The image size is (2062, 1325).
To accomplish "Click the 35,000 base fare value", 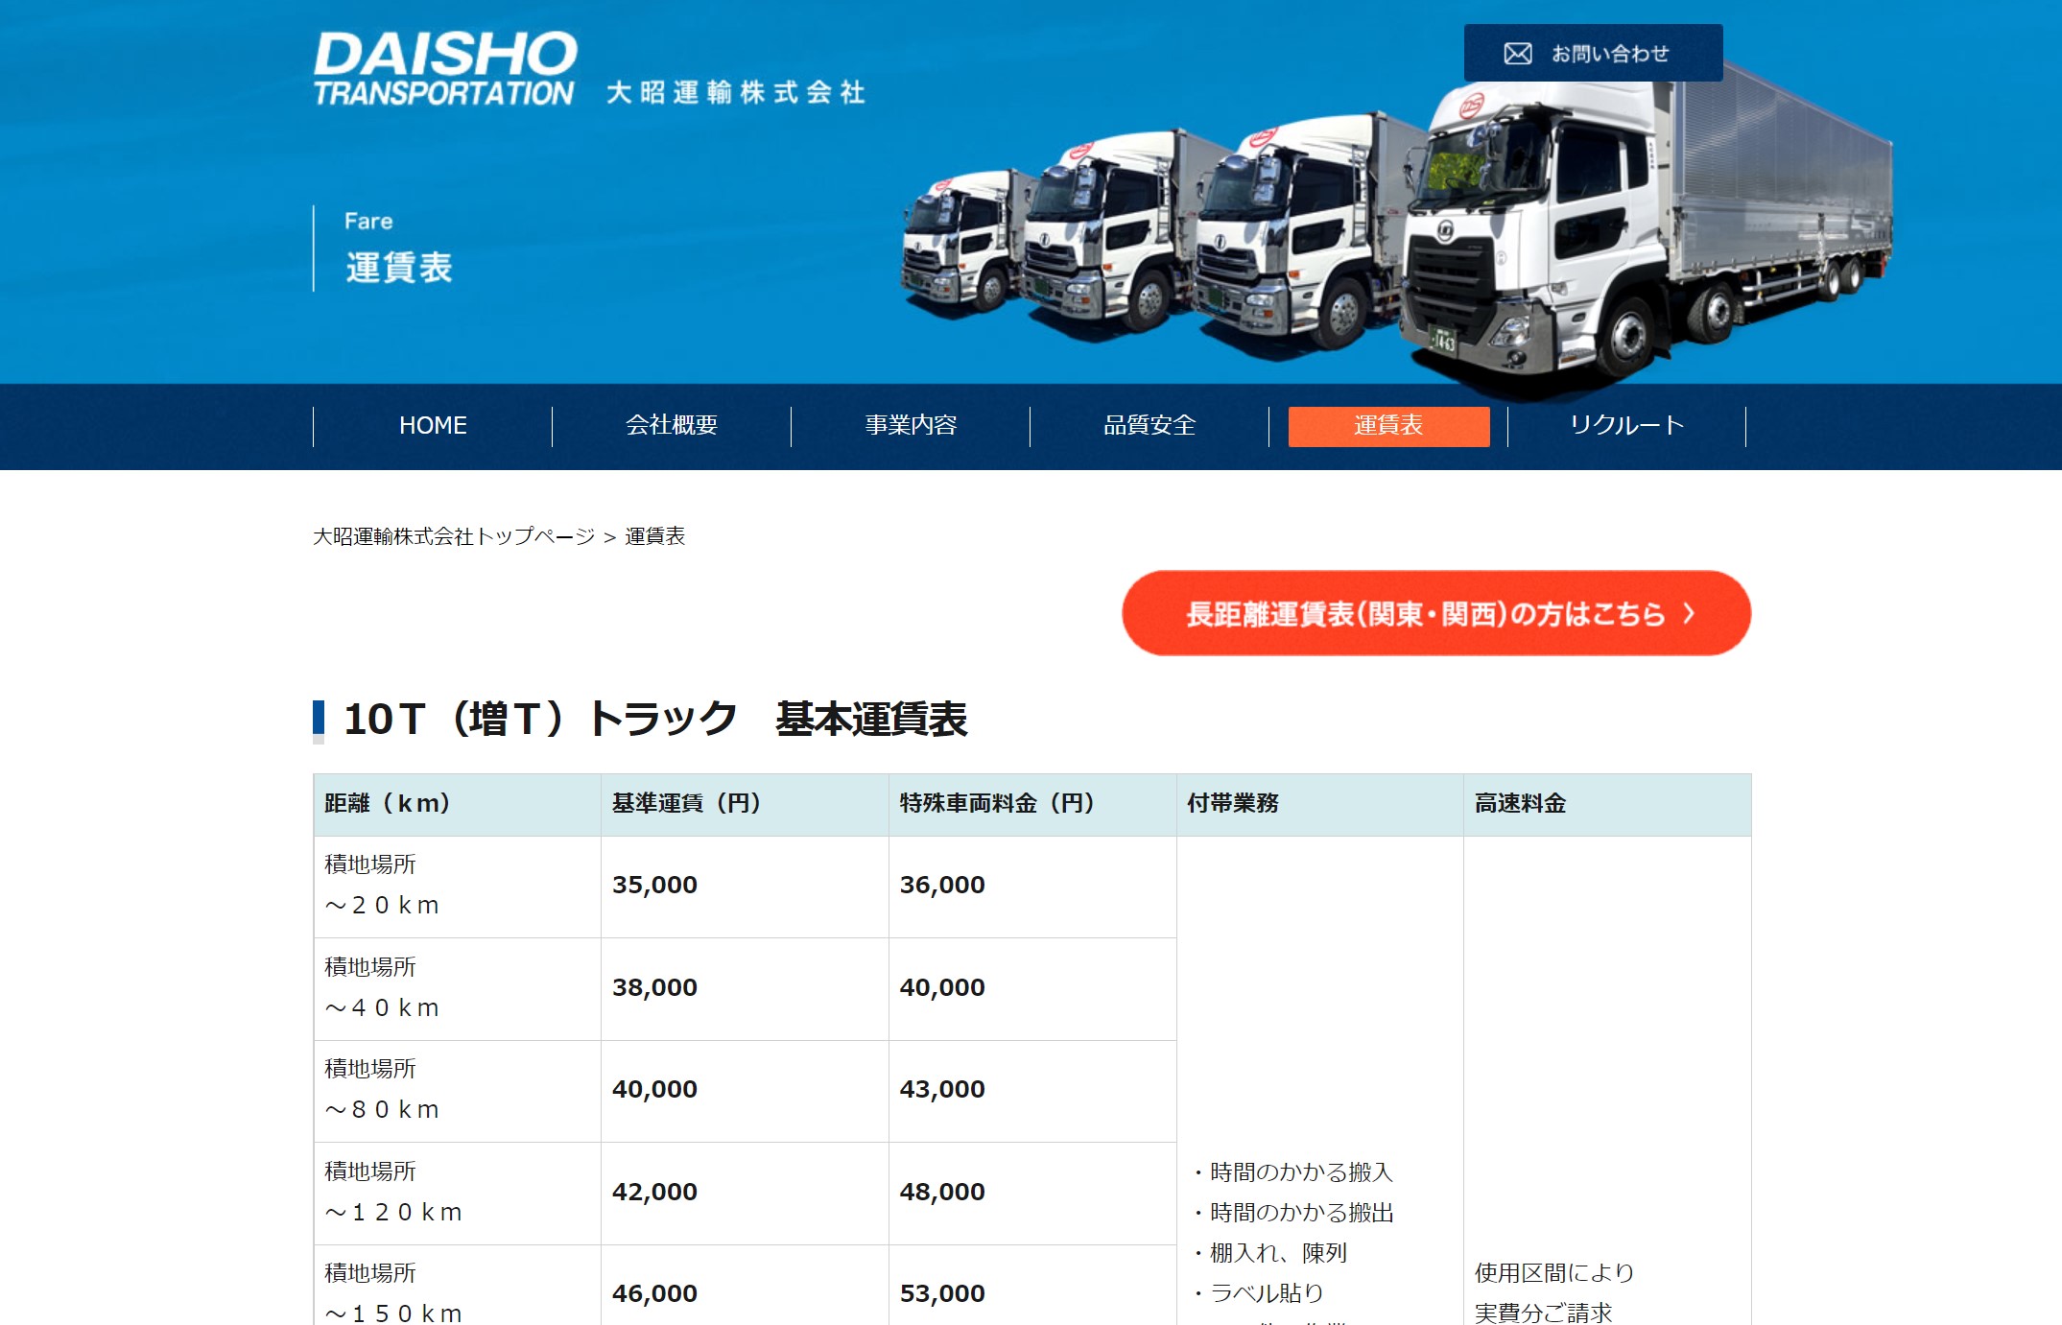I will point(654,885).
